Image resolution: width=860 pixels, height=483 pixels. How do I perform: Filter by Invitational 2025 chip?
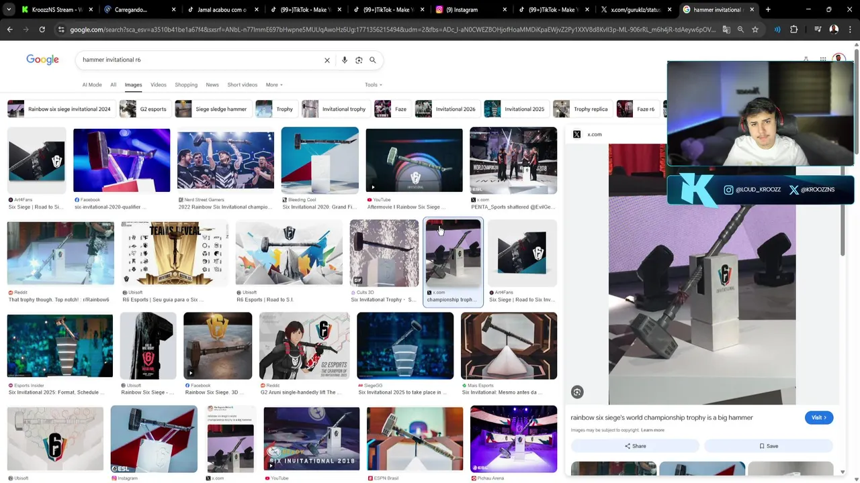coord(515,109)
